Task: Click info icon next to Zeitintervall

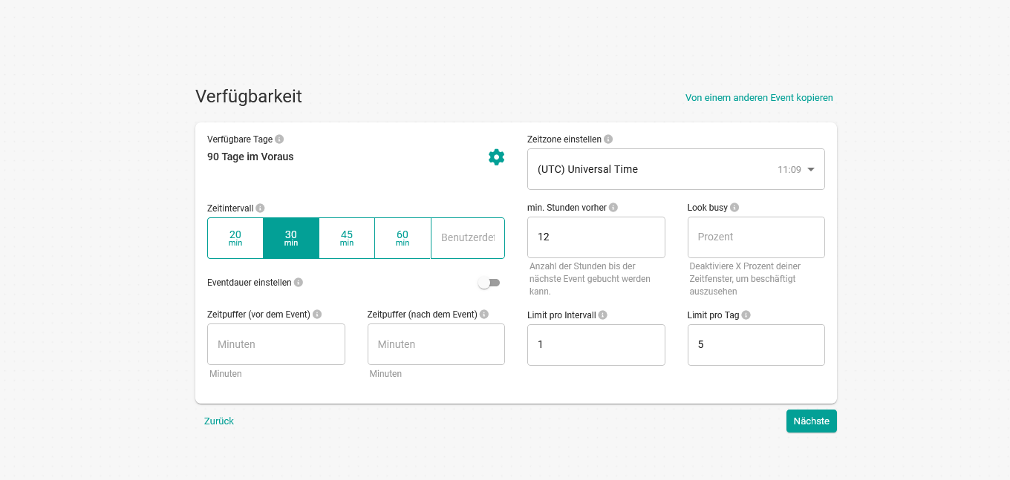Action: pyautogui.click(x=260, y=208)
